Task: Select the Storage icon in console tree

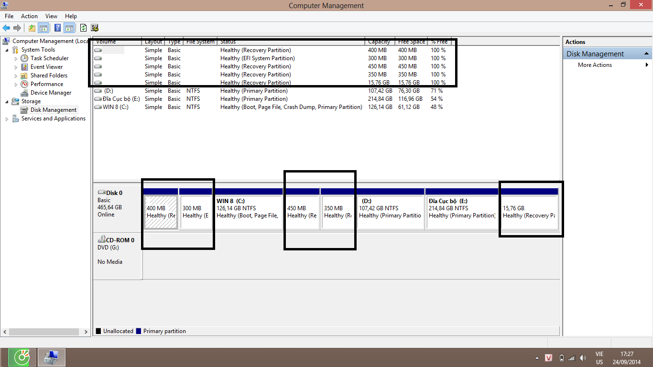Action: pyautogui.click(x=15, y=101)
